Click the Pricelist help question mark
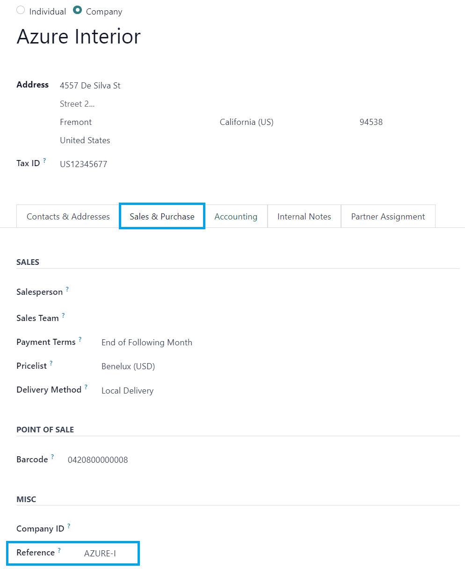The width and height of the screenshot is (465, 569). [x=51, y=364]
